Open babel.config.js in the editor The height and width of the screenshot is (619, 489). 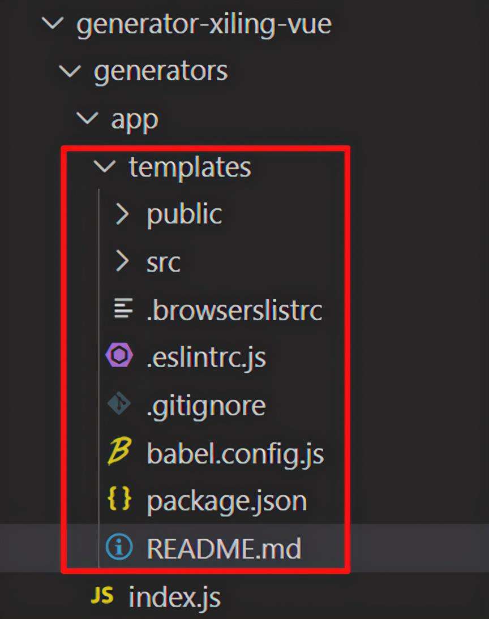click(x=235, y=453)
